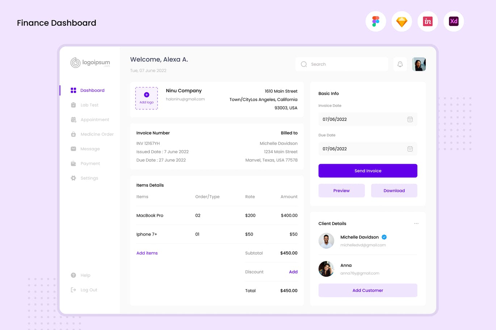Click the Due Date input field

tap(368, 149)
